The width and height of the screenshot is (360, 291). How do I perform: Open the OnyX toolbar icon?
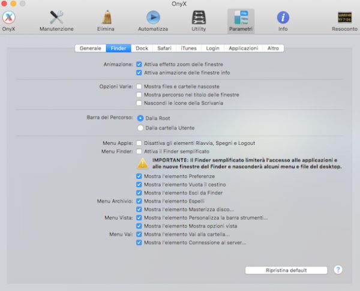[9, 17]
